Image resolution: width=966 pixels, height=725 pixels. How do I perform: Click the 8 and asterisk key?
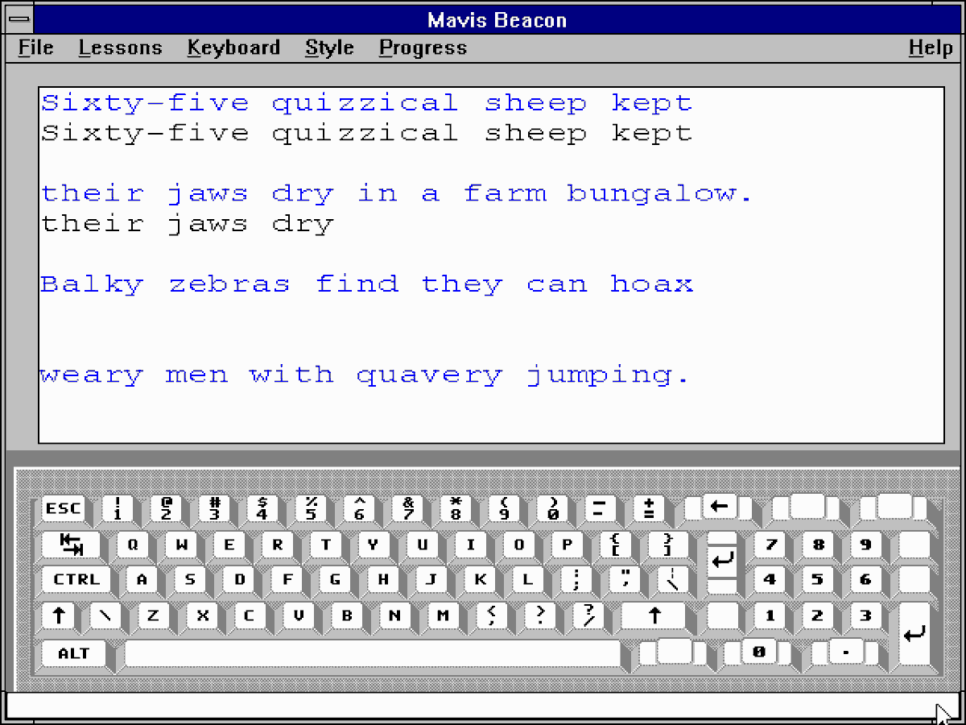pos(456,508)
